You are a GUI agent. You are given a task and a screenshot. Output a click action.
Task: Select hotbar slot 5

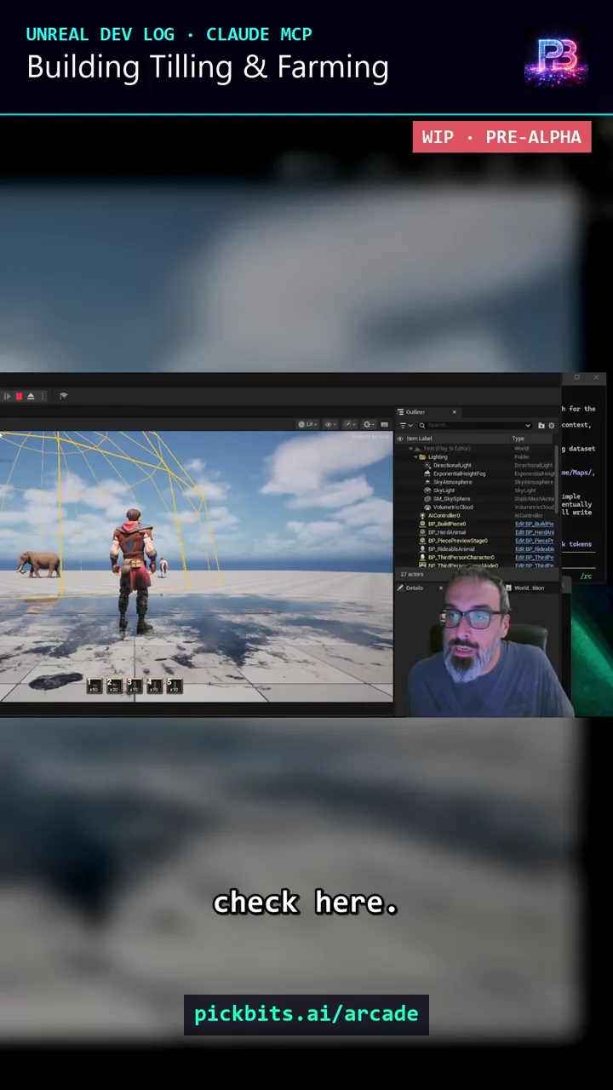173,686
